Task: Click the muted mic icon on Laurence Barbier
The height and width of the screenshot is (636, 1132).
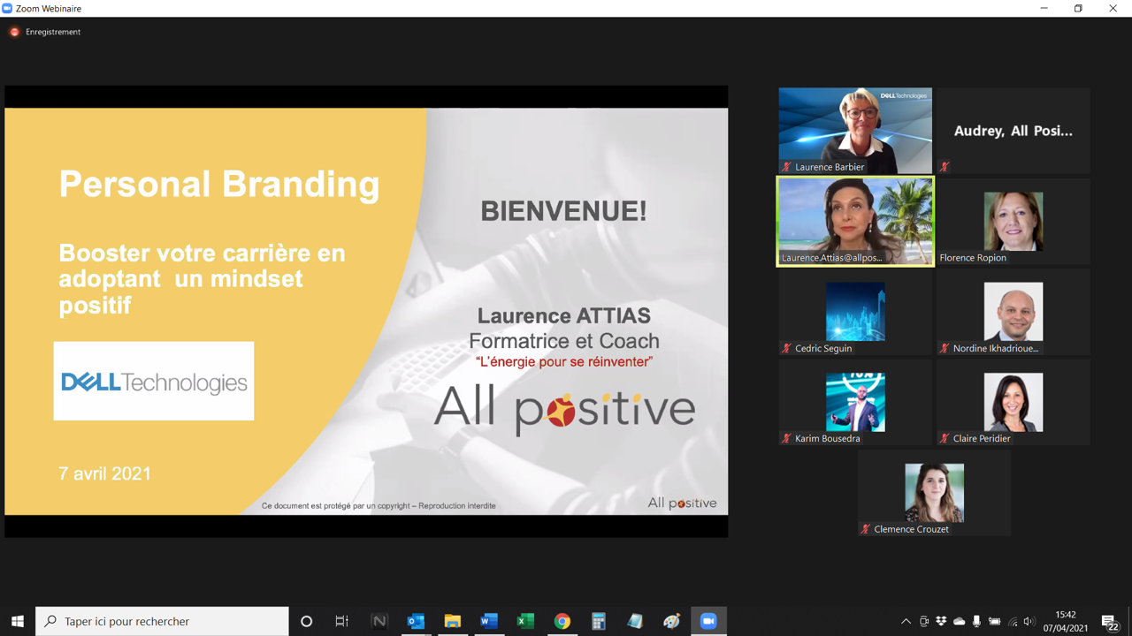Action: click(786, 167)
